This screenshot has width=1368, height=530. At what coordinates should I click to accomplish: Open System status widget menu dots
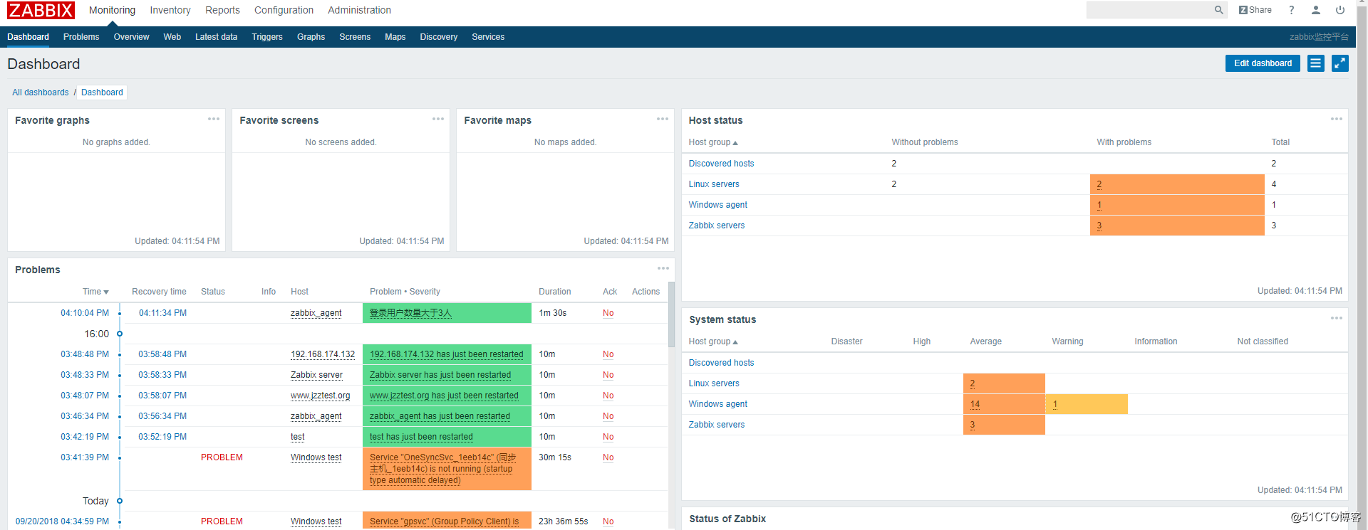point(1337,318)
